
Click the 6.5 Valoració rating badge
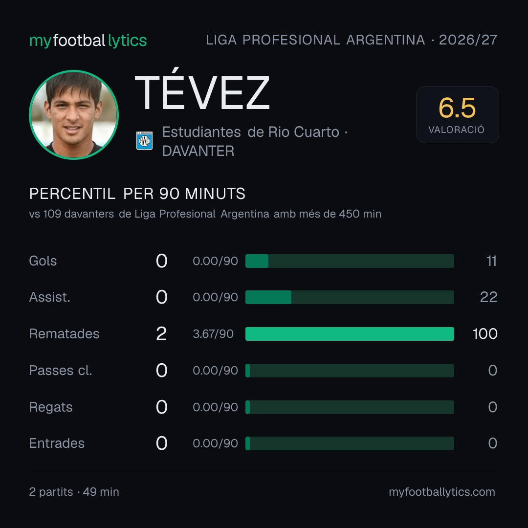coord(457,114)
